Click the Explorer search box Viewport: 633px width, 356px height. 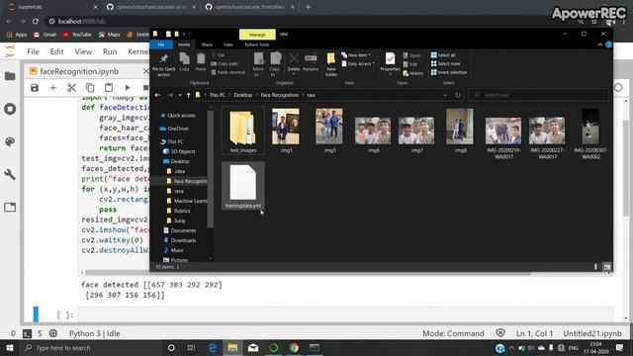tap(539, 95)
